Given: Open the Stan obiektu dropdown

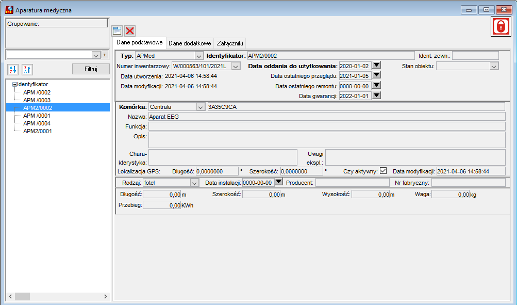Looking at the screenshot, I should point(494,67).
